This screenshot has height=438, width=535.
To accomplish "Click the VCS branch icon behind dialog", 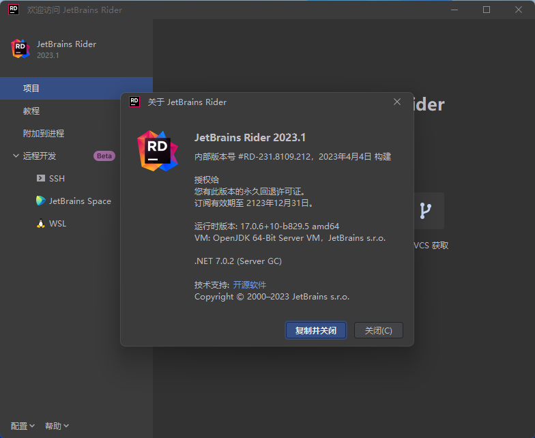I will [426, 210].
